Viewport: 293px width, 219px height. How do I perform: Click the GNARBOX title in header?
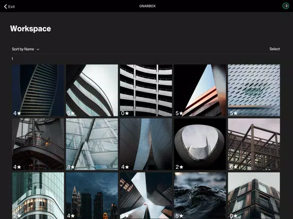tap(148, 6)
